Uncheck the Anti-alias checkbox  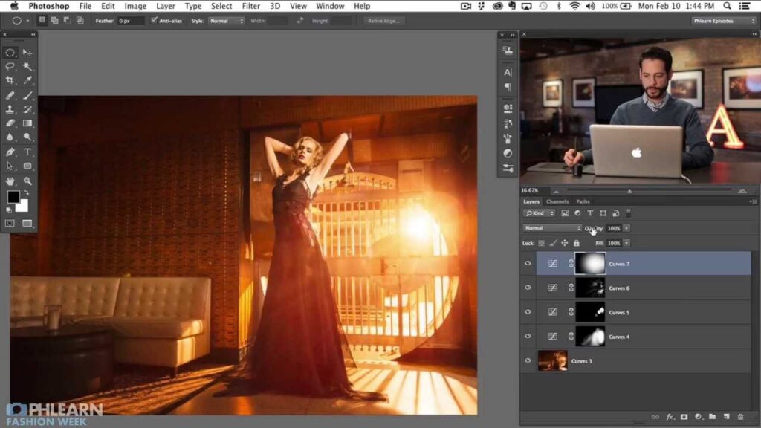pos(154,21)
